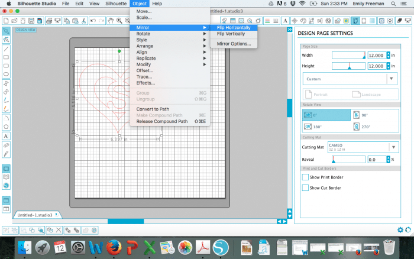Select the Draw a Rectangle tool
This screenshot has height=259, width=414.
pyautogui.click(x=6, y=57)
